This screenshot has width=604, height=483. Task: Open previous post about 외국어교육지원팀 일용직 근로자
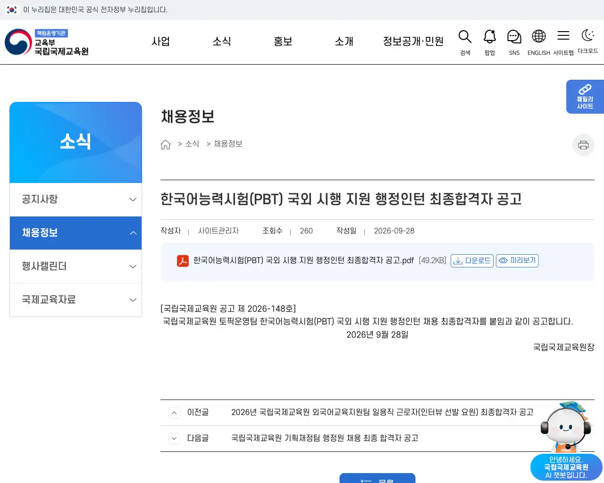[382, 412]
